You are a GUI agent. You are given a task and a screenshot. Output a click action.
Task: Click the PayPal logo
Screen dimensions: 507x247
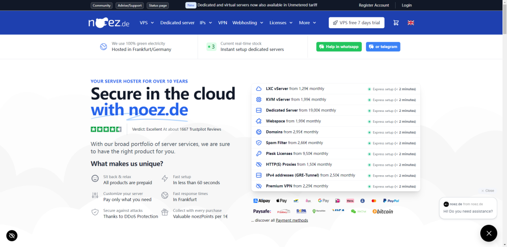click(391, 201)
